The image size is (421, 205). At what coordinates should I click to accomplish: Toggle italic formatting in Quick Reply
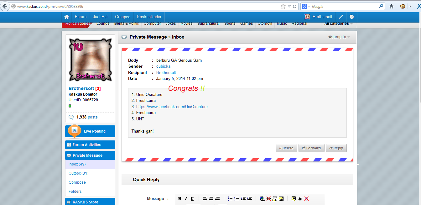click(186, 199)
